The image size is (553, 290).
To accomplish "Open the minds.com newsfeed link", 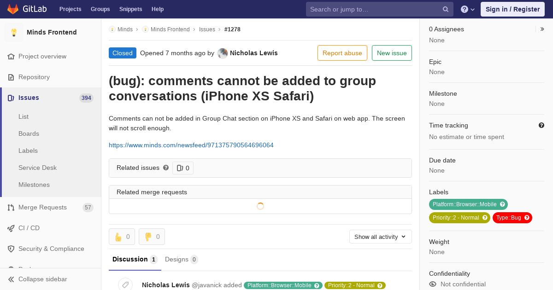I will pyautogui.click(x=191, y=145).
